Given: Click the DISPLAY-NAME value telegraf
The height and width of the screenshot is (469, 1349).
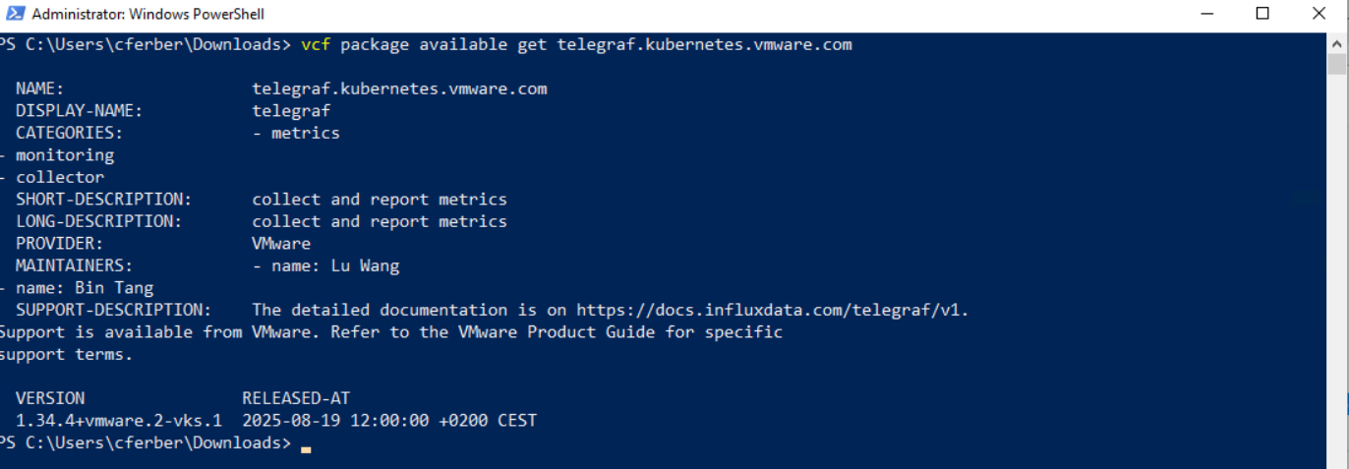Looking at the screenshot, I should 291,111.
